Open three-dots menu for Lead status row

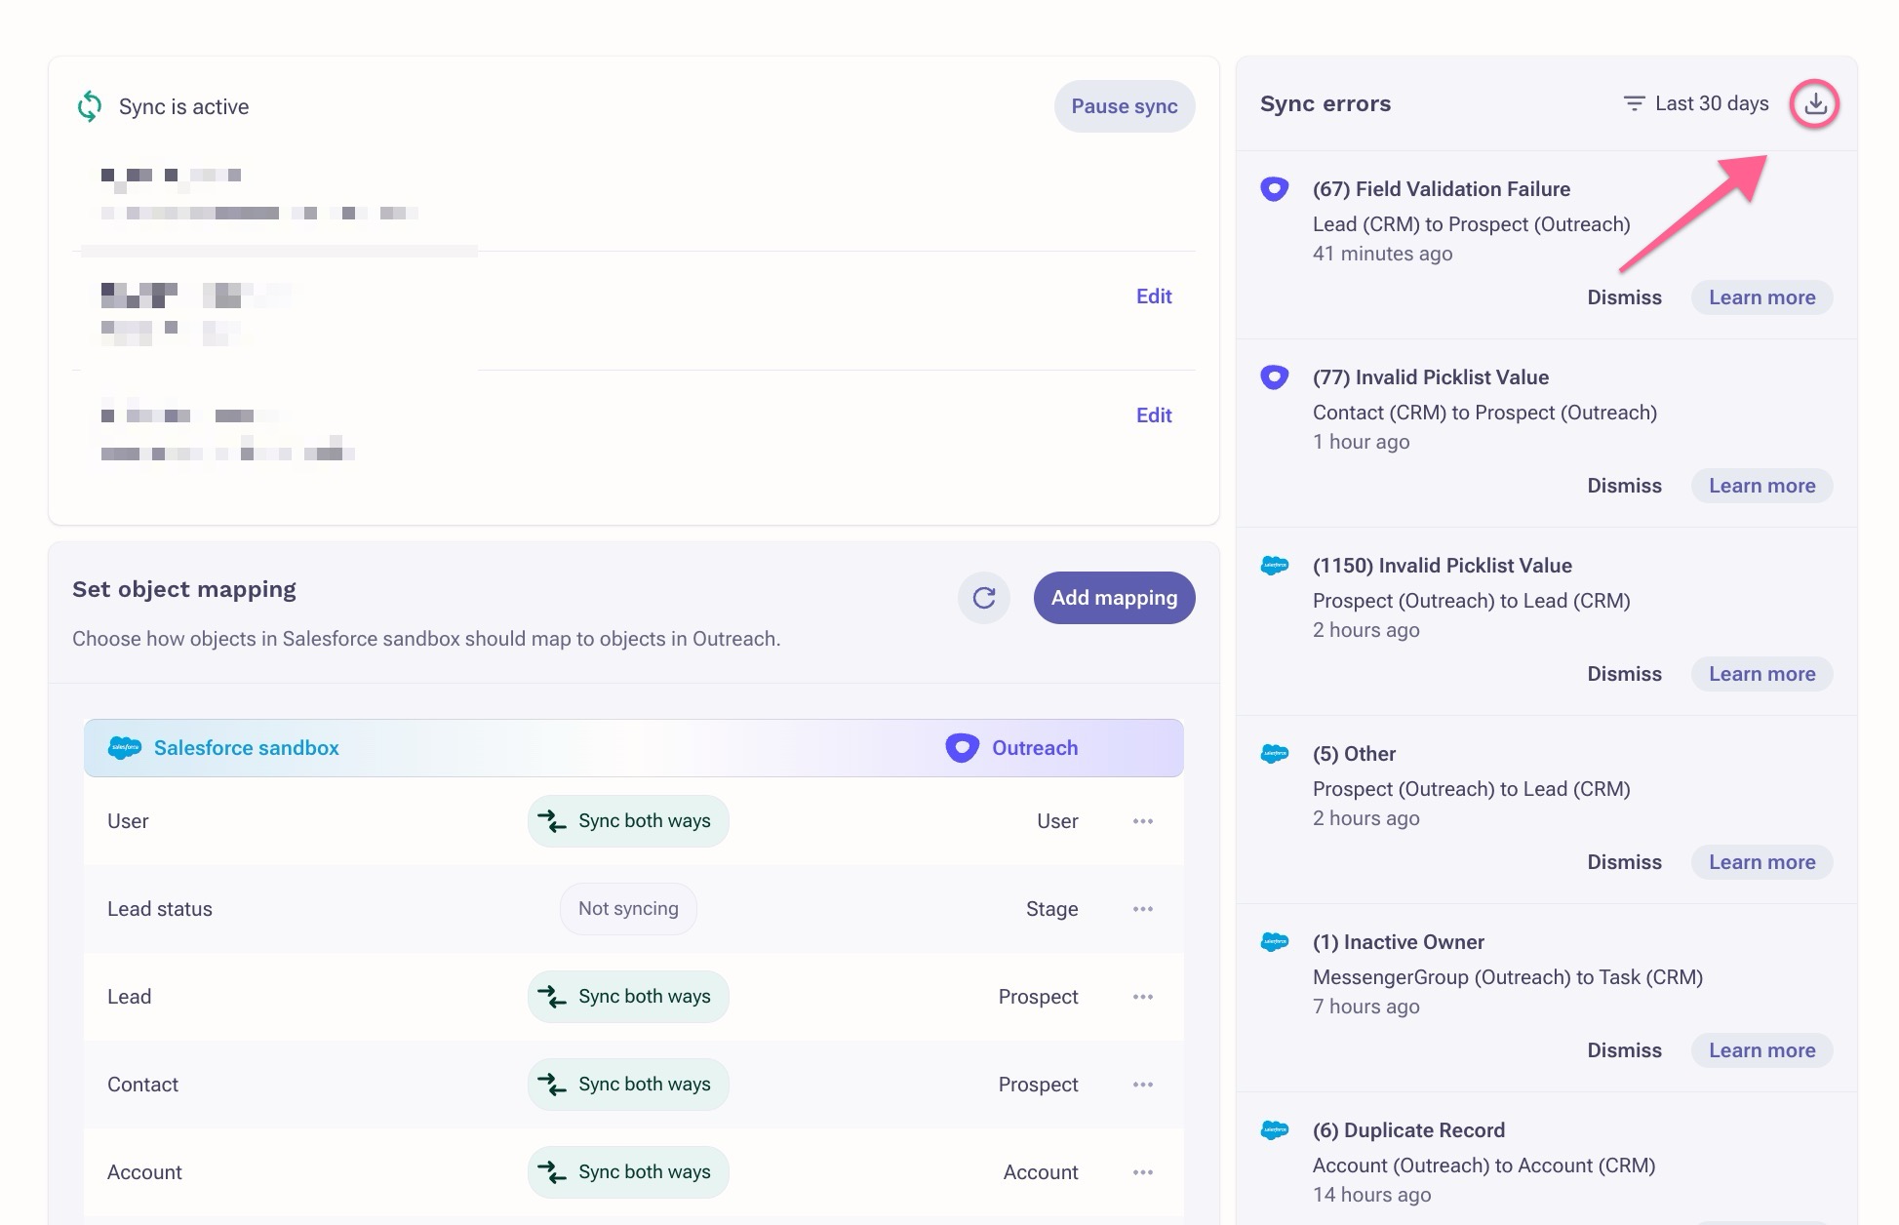pos(1143,909)
